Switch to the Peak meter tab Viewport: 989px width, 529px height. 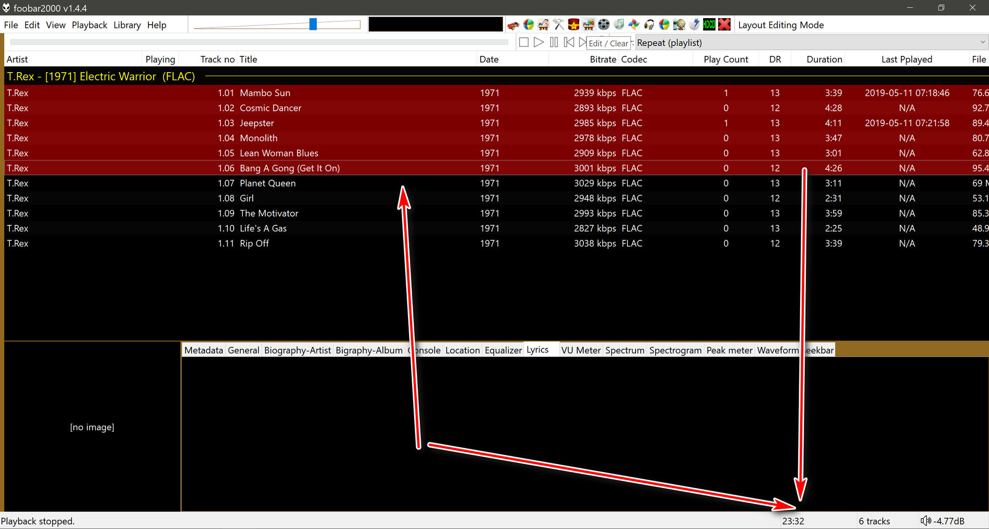point(729,350)
